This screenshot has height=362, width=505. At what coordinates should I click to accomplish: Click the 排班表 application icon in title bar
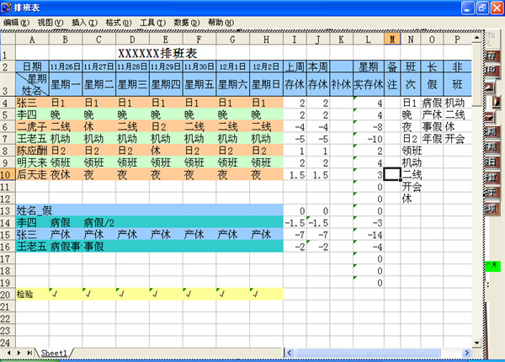8,8
